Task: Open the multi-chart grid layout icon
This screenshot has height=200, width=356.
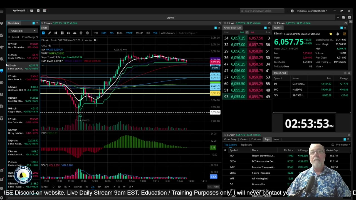Action: (62, 33)
